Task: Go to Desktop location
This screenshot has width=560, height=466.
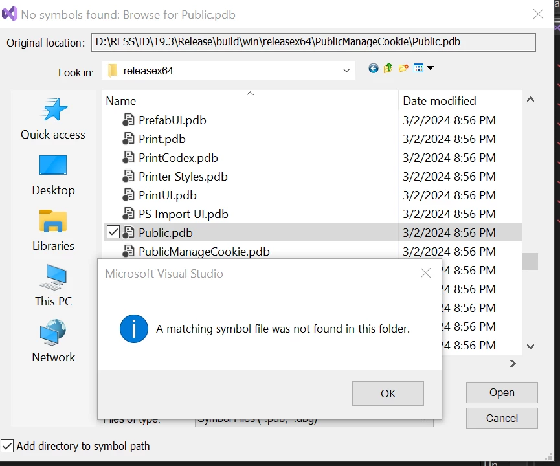Action: 53,175
